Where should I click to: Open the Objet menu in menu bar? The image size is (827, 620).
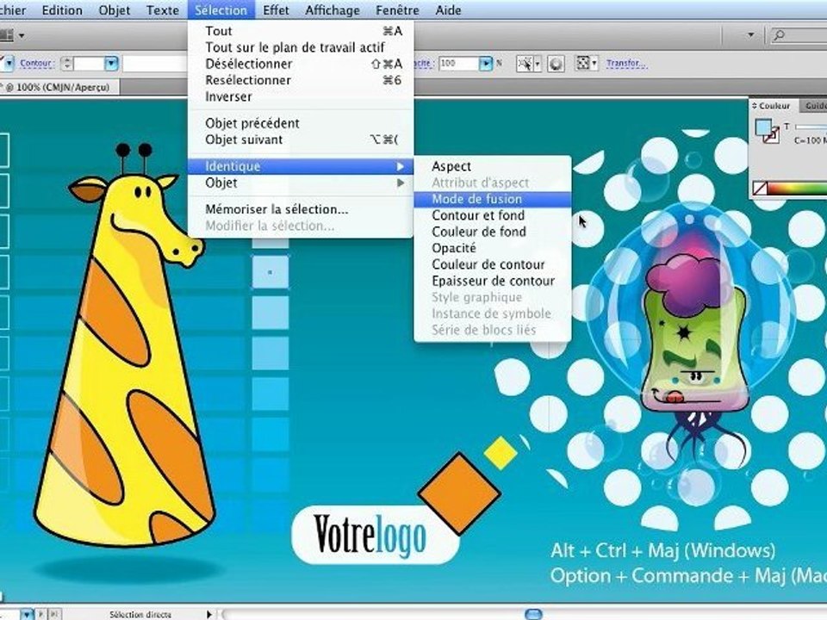click(x=114, y=10)
